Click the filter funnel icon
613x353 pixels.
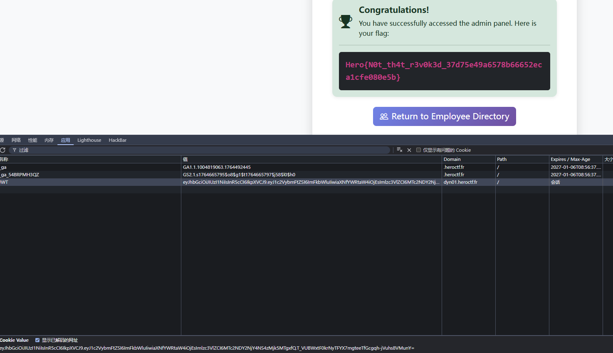click(15, 150)
